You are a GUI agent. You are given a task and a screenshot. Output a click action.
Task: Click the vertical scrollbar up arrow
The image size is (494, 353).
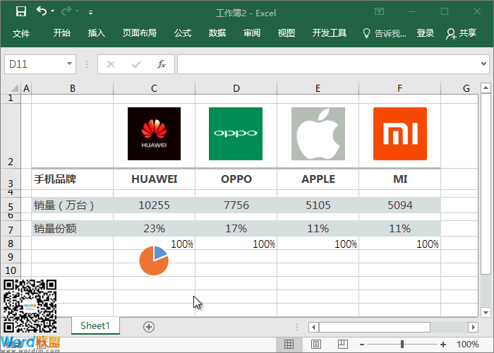pyautogui.click(x=486, y=88)
